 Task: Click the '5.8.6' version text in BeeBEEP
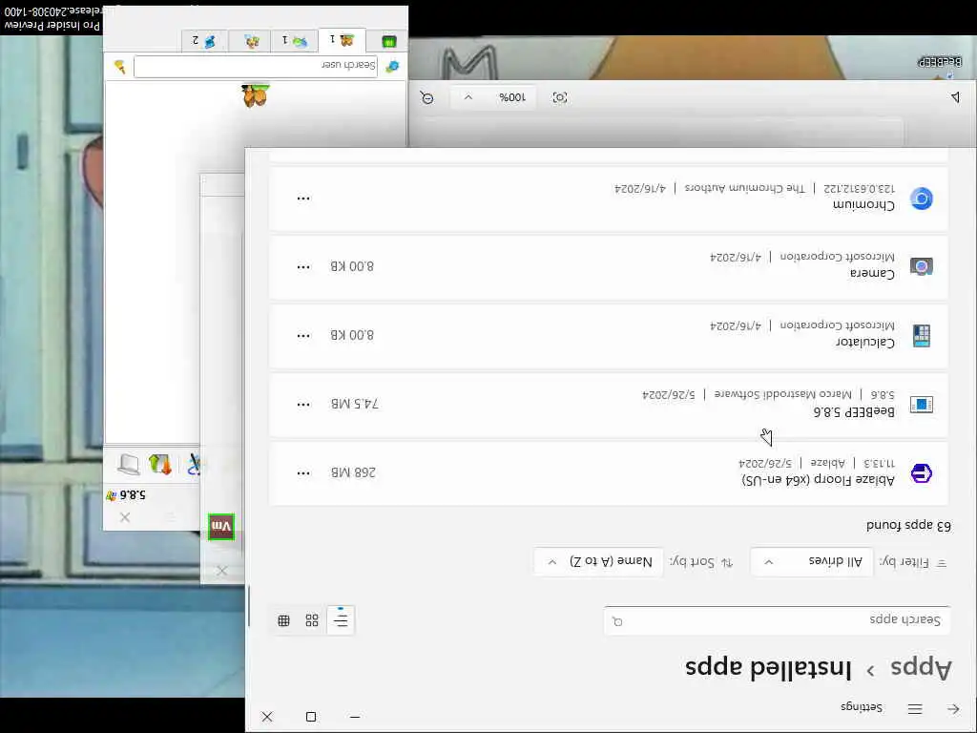133,495
